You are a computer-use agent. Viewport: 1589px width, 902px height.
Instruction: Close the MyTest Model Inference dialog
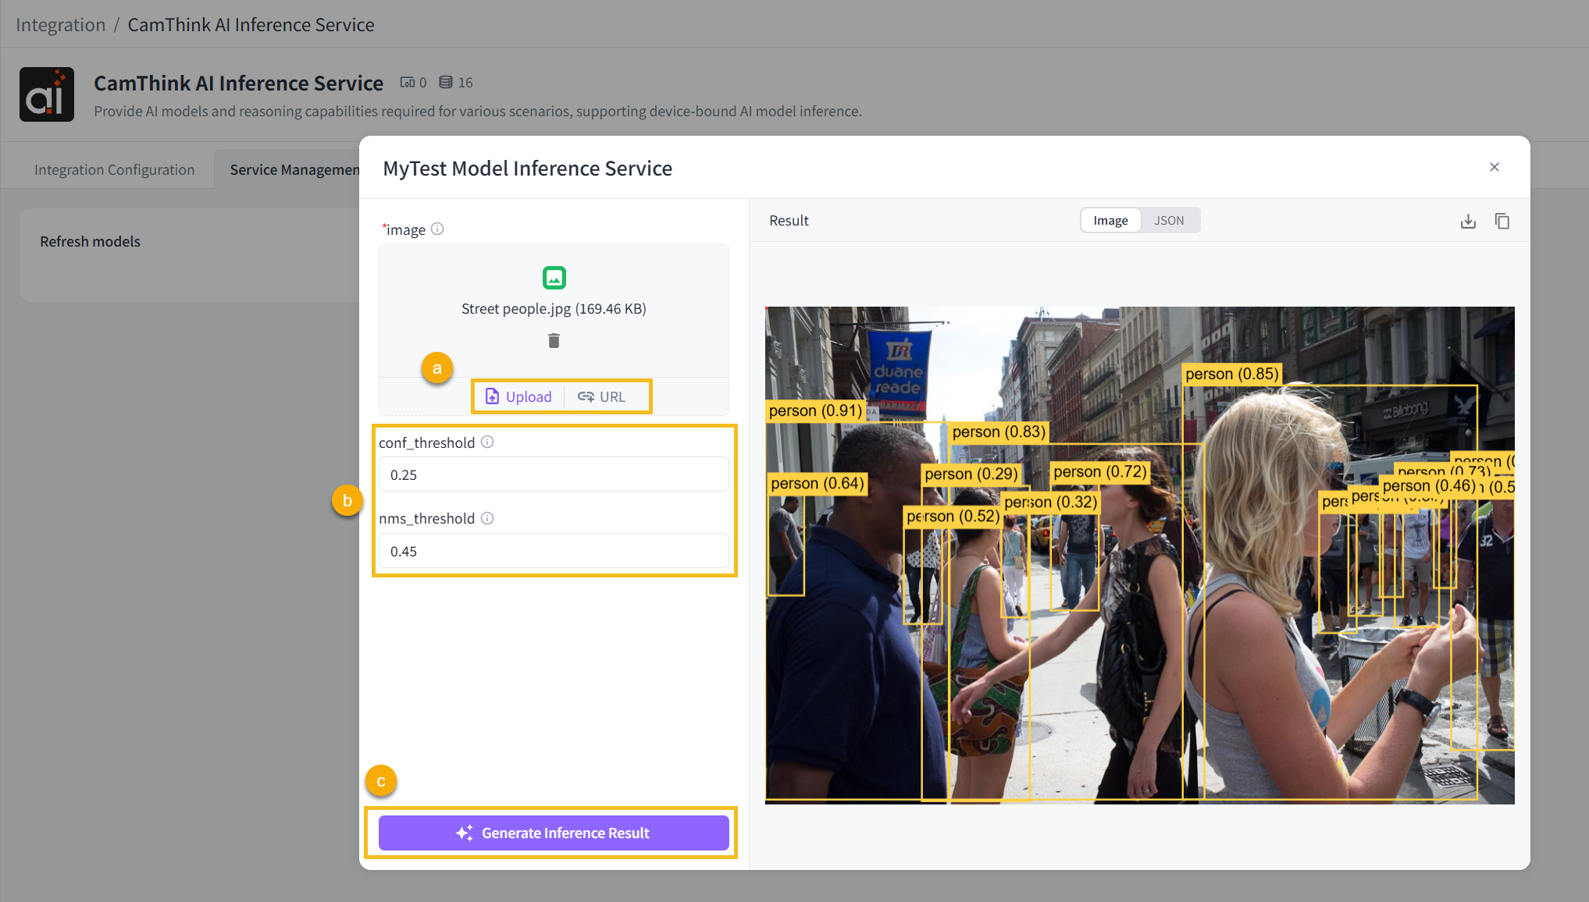click(1495, 167)
